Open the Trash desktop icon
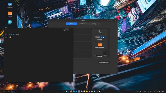The width and height of the screenshot is (166, 93). pos(10,22)
